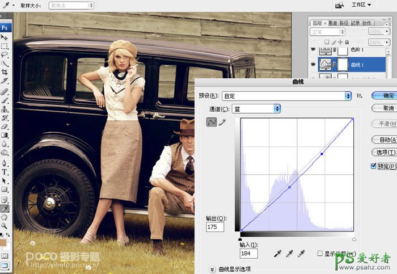Image resolution: width=397 pixels, height=274 pixels.
Task: Open the 预设 preset dropdown
Action: pyautogui.click(x=286, y=96)
